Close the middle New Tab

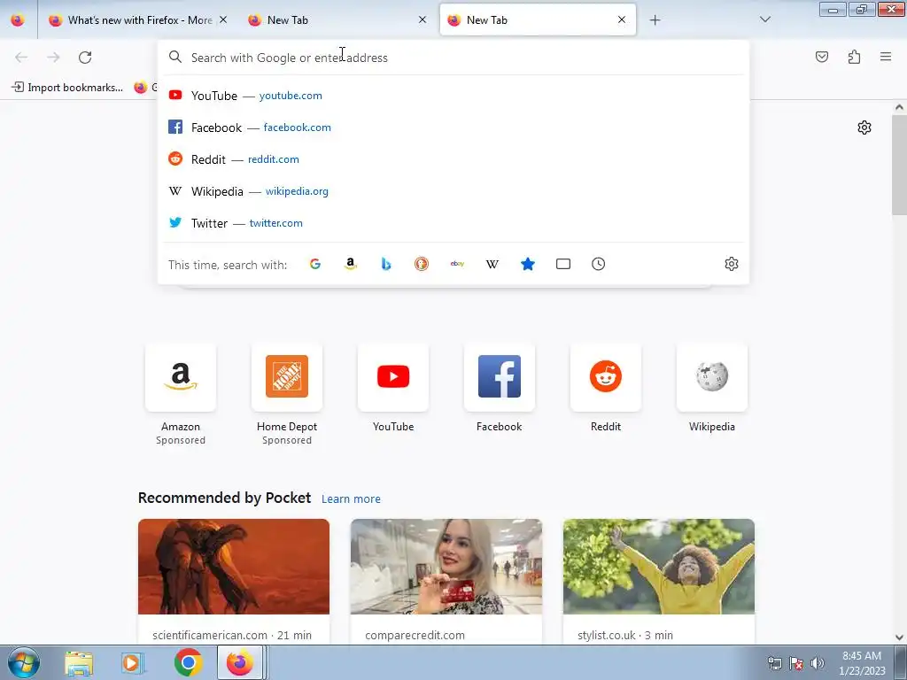422,19
